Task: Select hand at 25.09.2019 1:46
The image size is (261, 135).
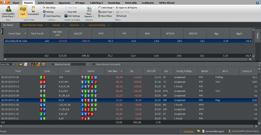Action: click(129, 91)
